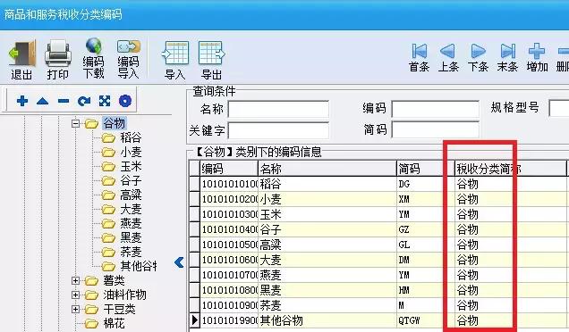Click the blue up-triangle tree toolbar icon

pyautogui.click(x=42, y=101)
